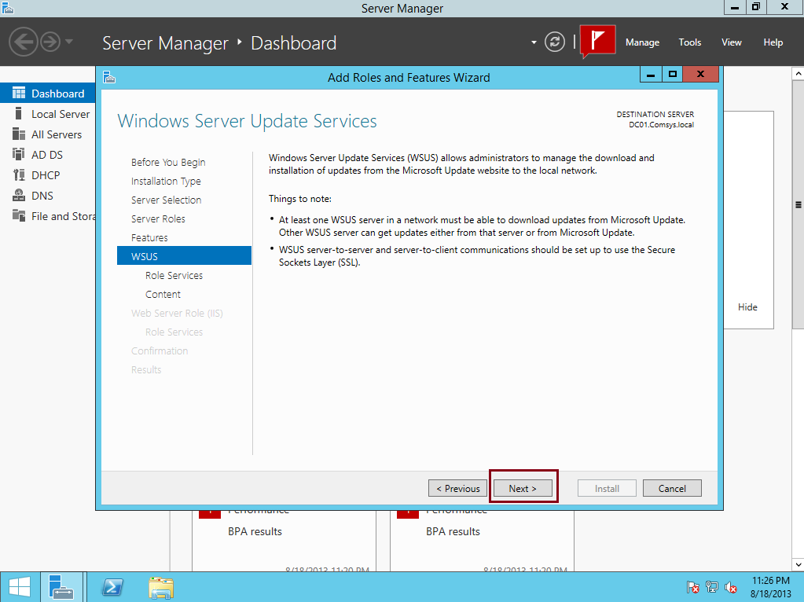
Task: Open the Tools menu
Action: click(689, 42)
